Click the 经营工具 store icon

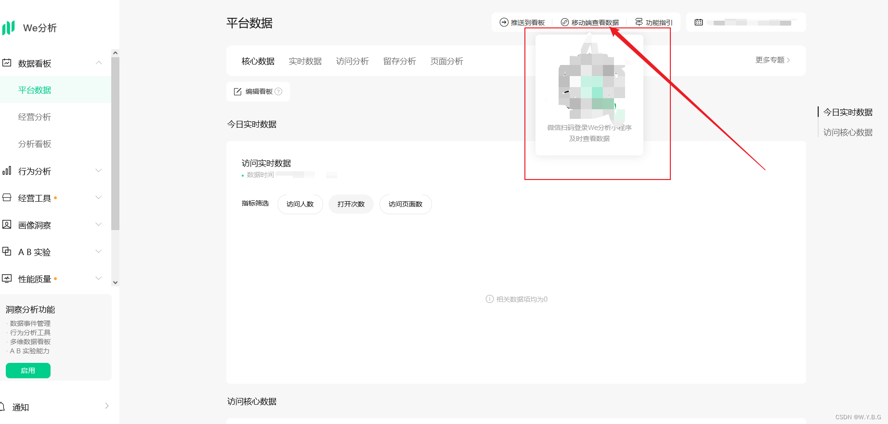click(7, 197)
